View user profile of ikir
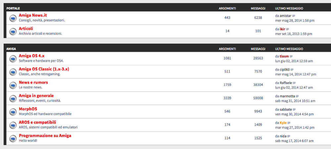The height and width of the screenshot is (149, 331). [x=282, y=29]
